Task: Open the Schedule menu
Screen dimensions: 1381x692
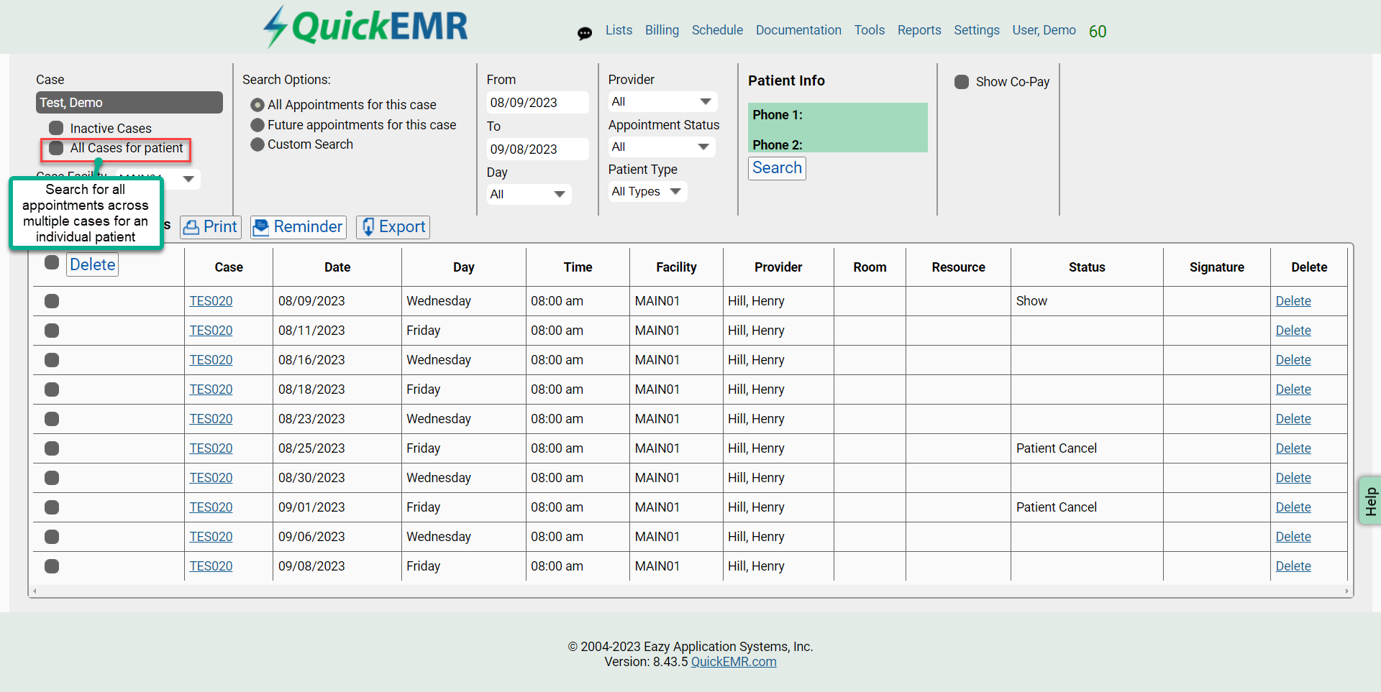Action: pyautogui.click(x=717, y=30)
